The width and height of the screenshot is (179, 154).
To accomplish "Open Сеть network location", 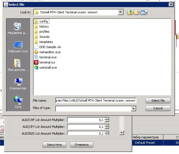I will (18, 102).
